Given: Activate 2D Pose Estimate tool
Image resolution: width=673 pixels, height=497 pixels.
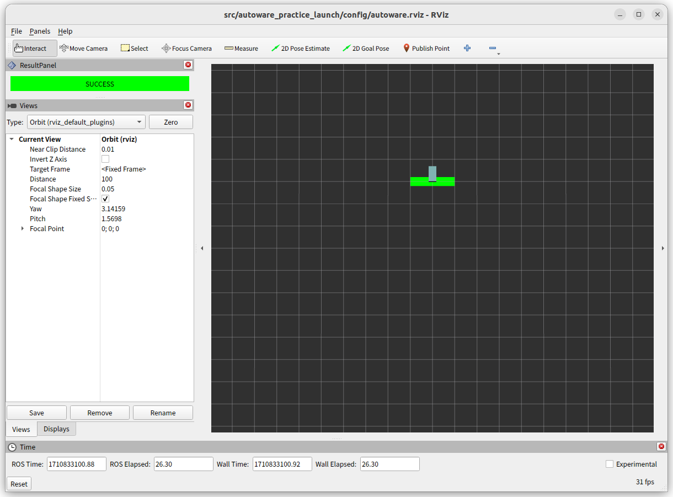Looking at the screenshot, I should (301, 49).
